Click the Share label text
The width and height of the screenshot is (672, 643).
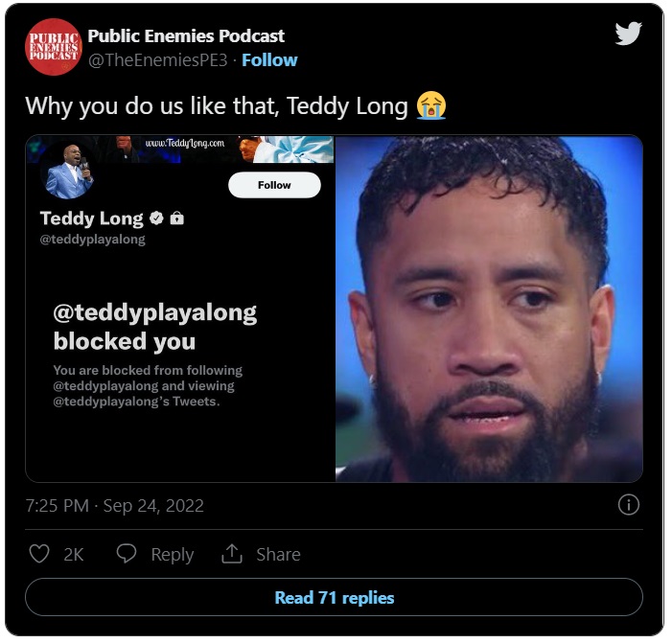point(278,554)
